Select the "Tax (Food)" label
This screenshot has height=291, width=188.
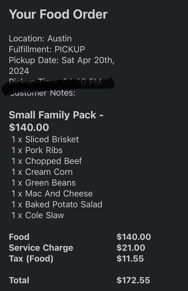(31, 259)
